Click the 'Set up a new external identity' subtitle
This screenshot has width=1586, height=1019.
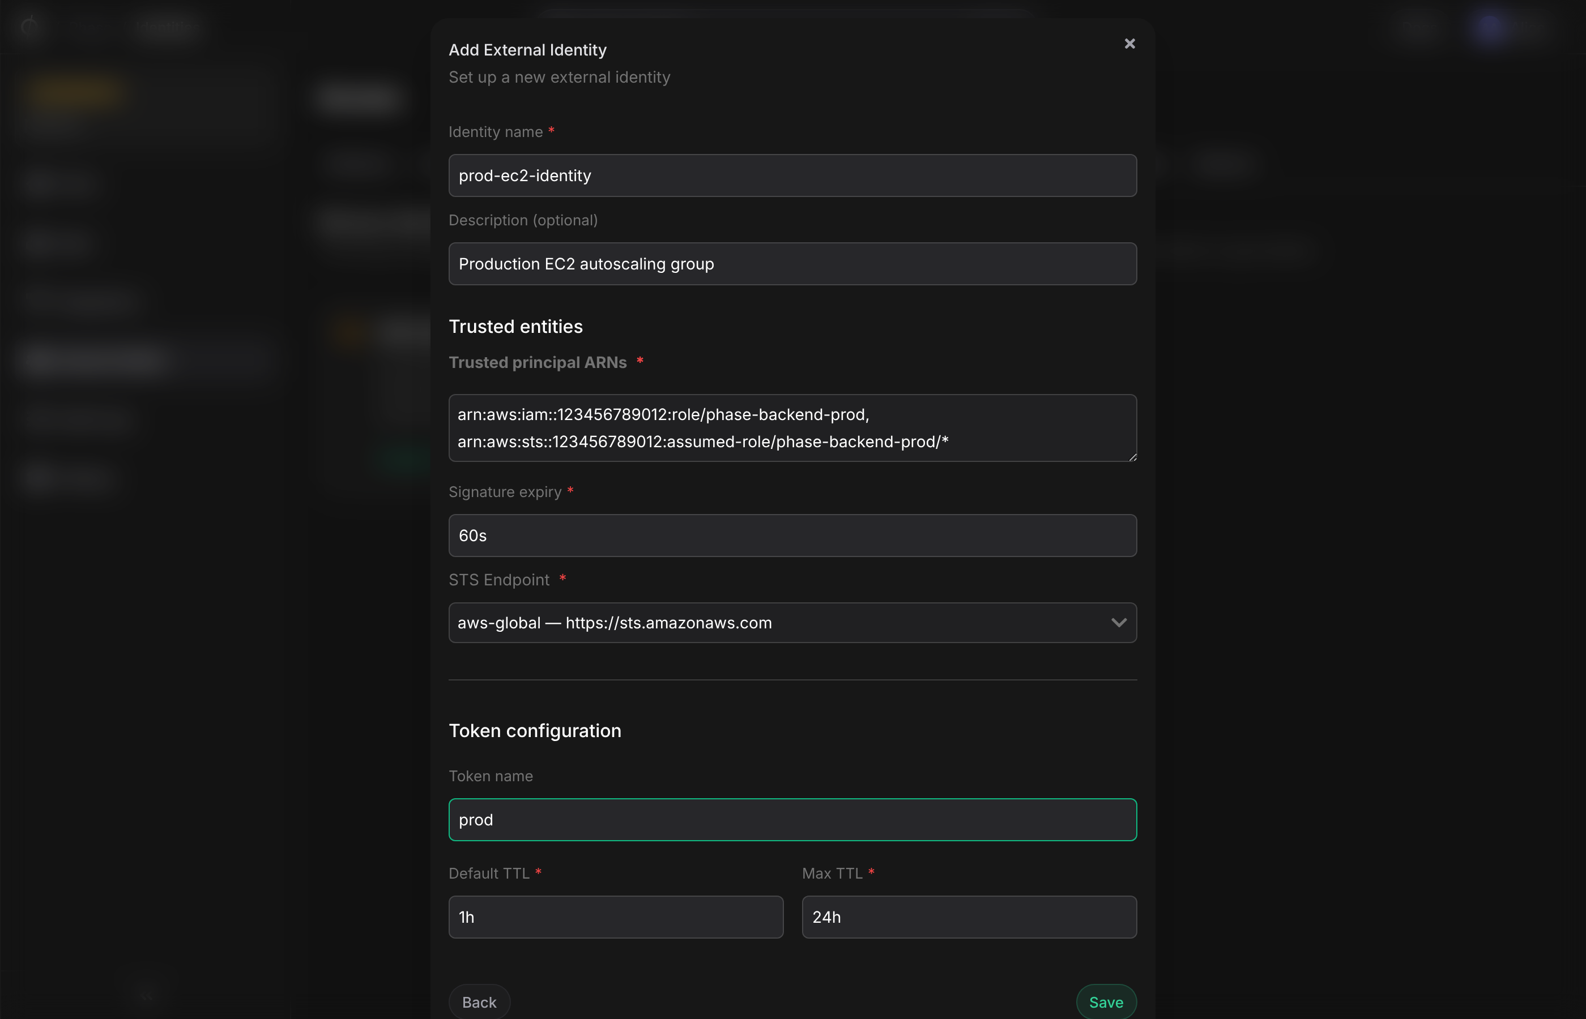[x=559, y=78]
